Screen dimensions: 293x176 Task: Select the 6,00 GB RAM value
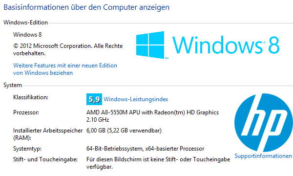(x=124, y=131)
